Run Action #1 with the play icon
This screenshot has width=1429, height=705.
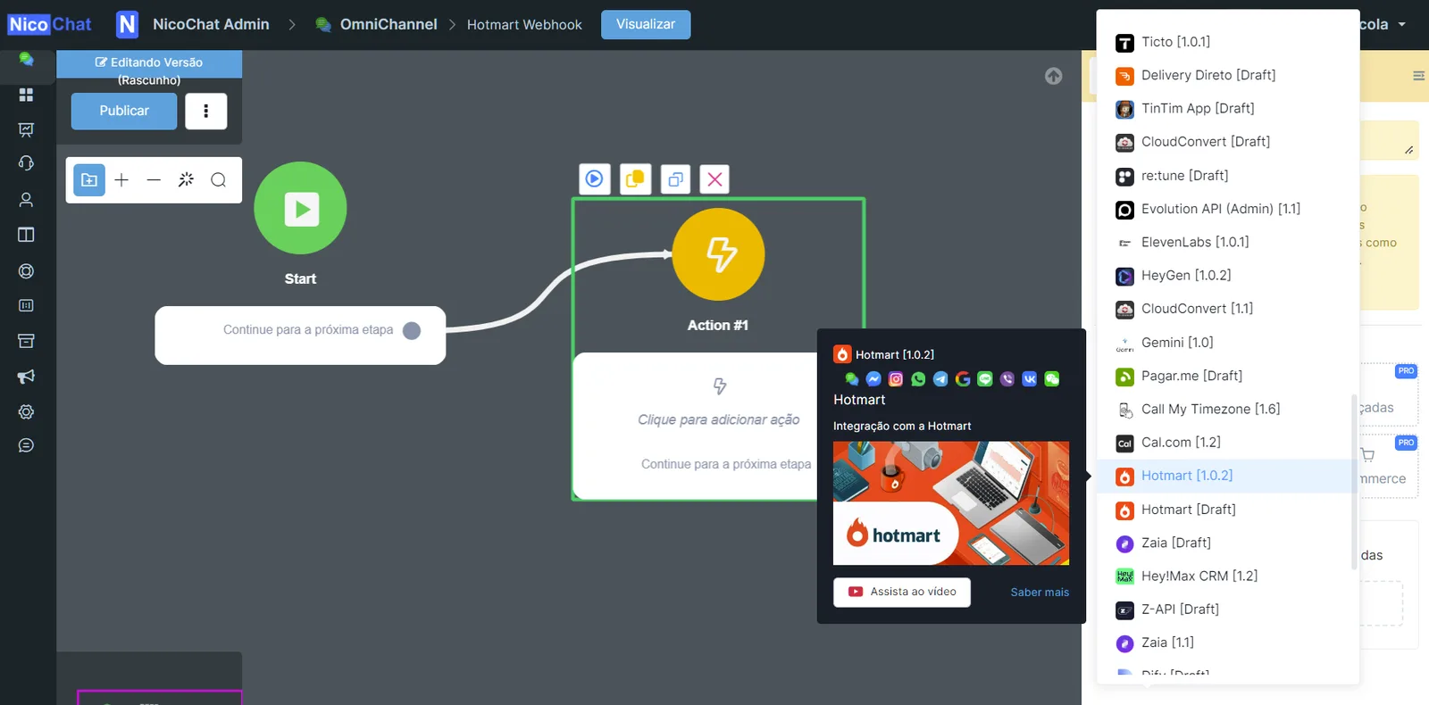tap(595, 179)
